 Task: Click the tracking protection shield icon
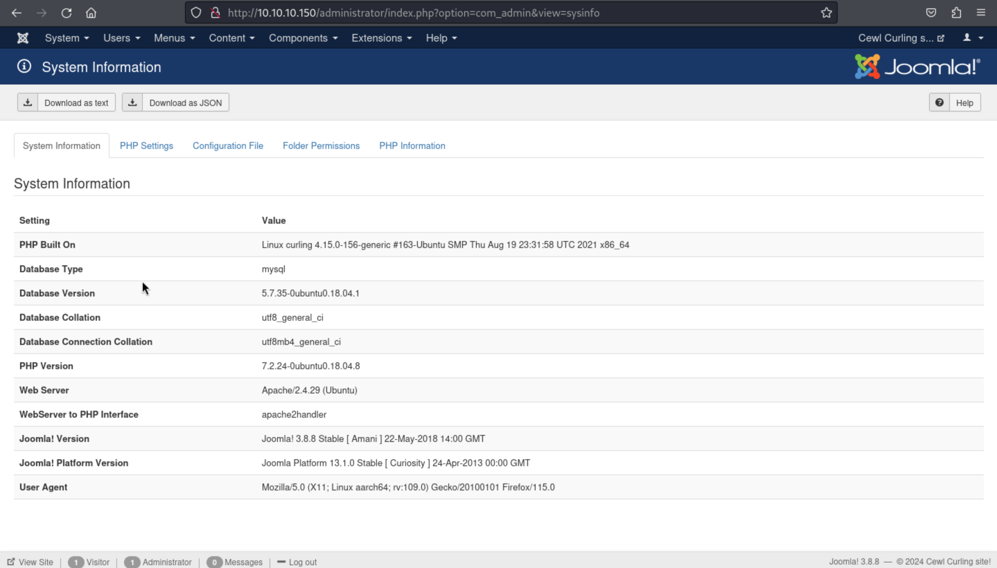[196, 13]
